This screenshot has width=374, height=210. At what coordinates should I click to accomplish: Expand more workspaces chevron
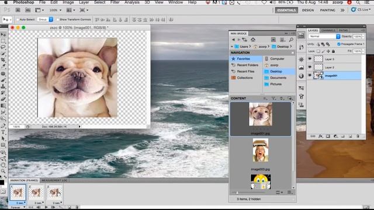(342, 10)
